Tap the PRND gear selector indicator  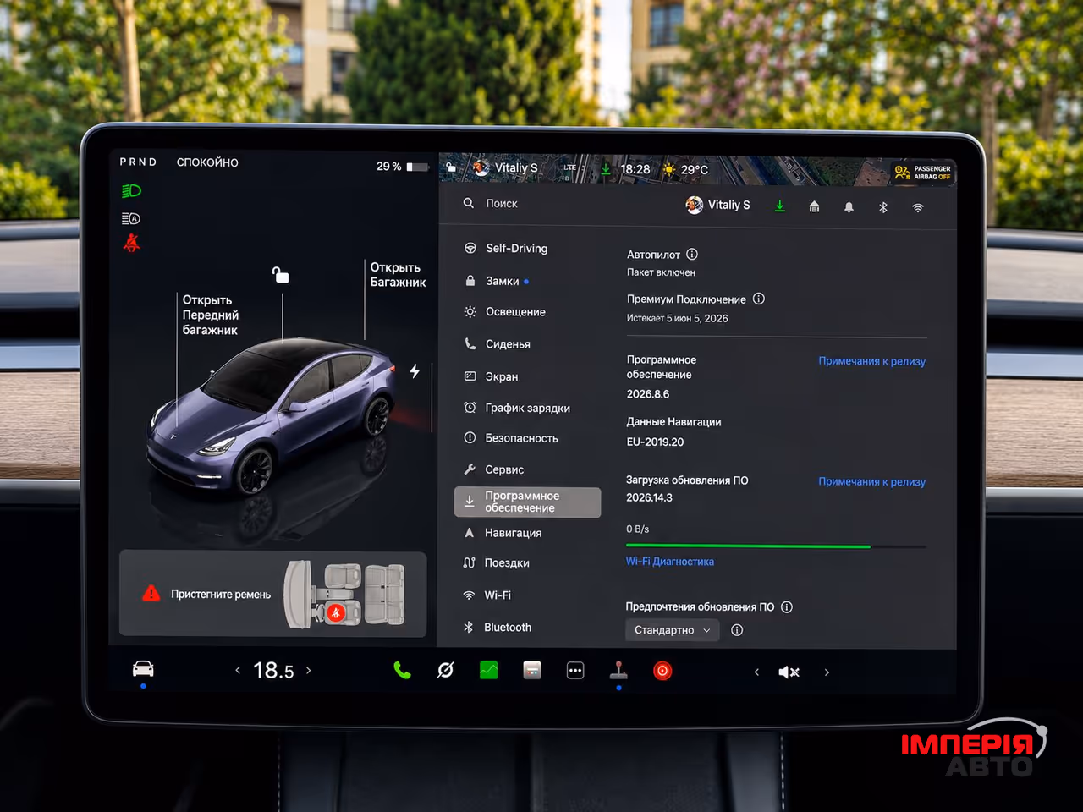click(138, 162)
